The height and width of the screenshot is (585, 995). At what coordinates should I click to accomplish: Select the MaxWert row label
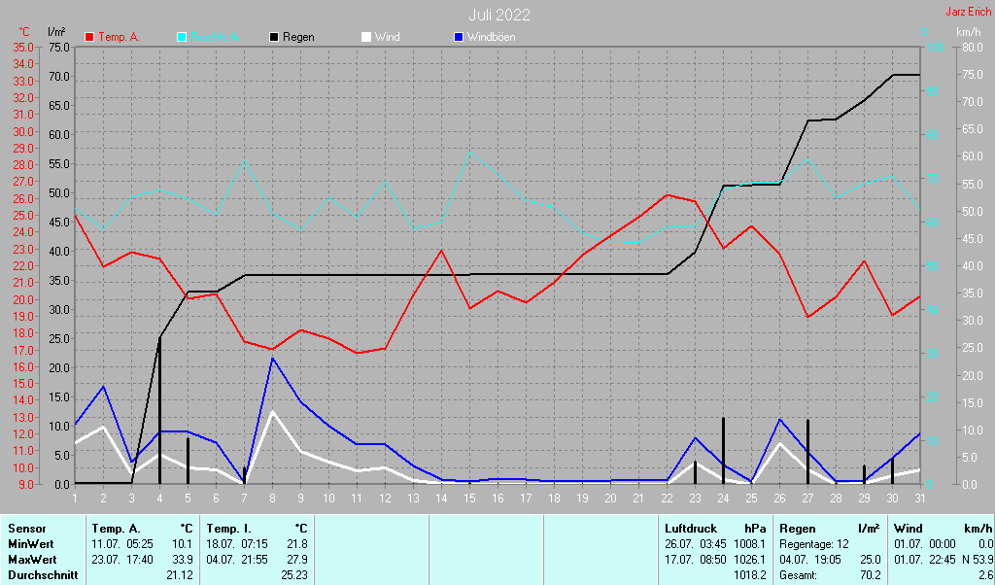[31, 559]
